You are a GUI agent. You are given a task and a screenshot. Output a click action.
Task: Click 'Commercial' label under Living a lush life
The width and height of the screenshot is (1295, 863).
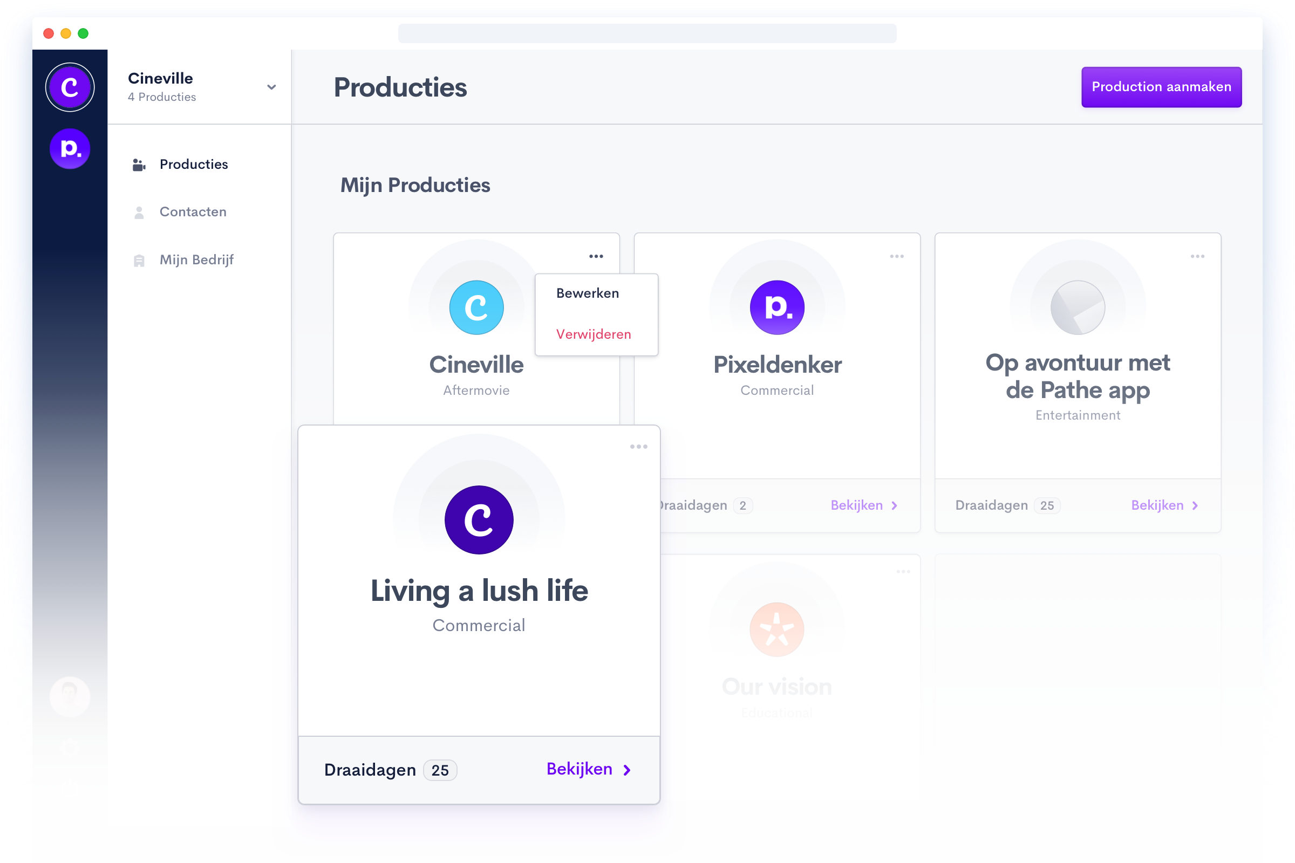pyautogui.click(x=479, y=625)
